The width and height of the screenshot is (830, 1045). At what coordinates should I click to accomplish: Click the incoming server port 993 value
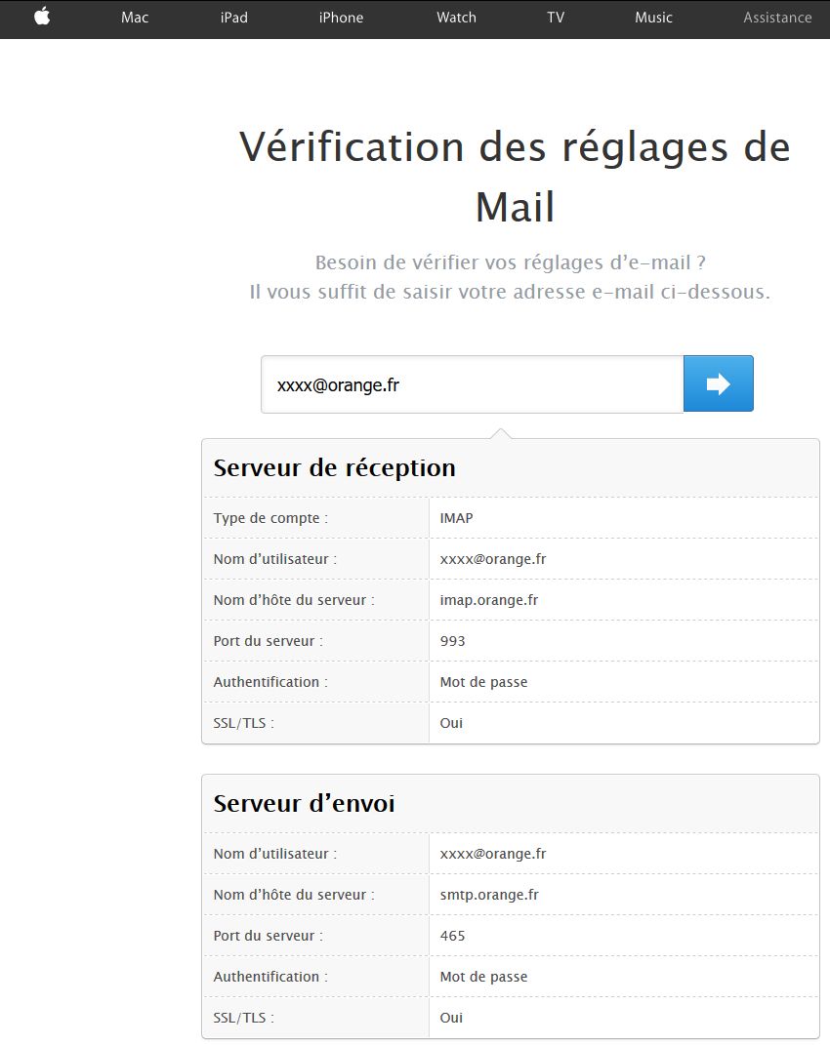pos(452,641)
